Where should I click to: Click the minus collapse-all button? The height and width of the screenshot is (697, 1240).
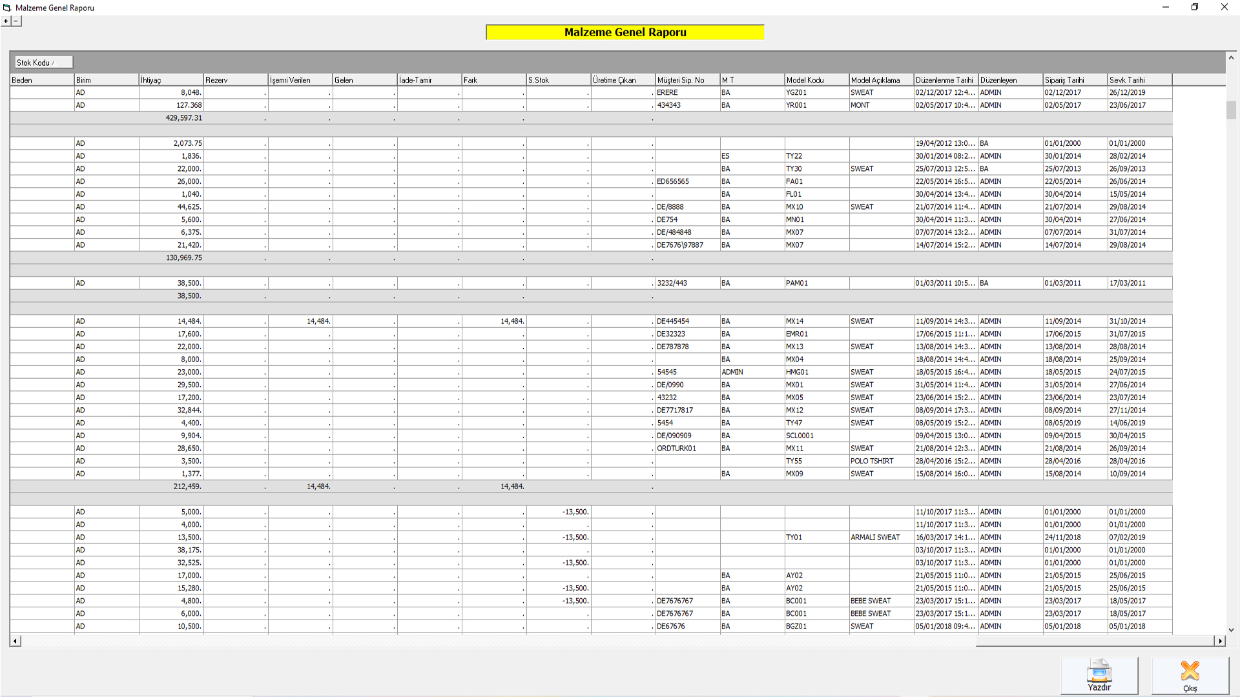click(16, 21)
